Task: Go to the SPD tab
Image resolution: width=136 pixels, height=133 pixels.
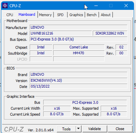Action: 60,15
